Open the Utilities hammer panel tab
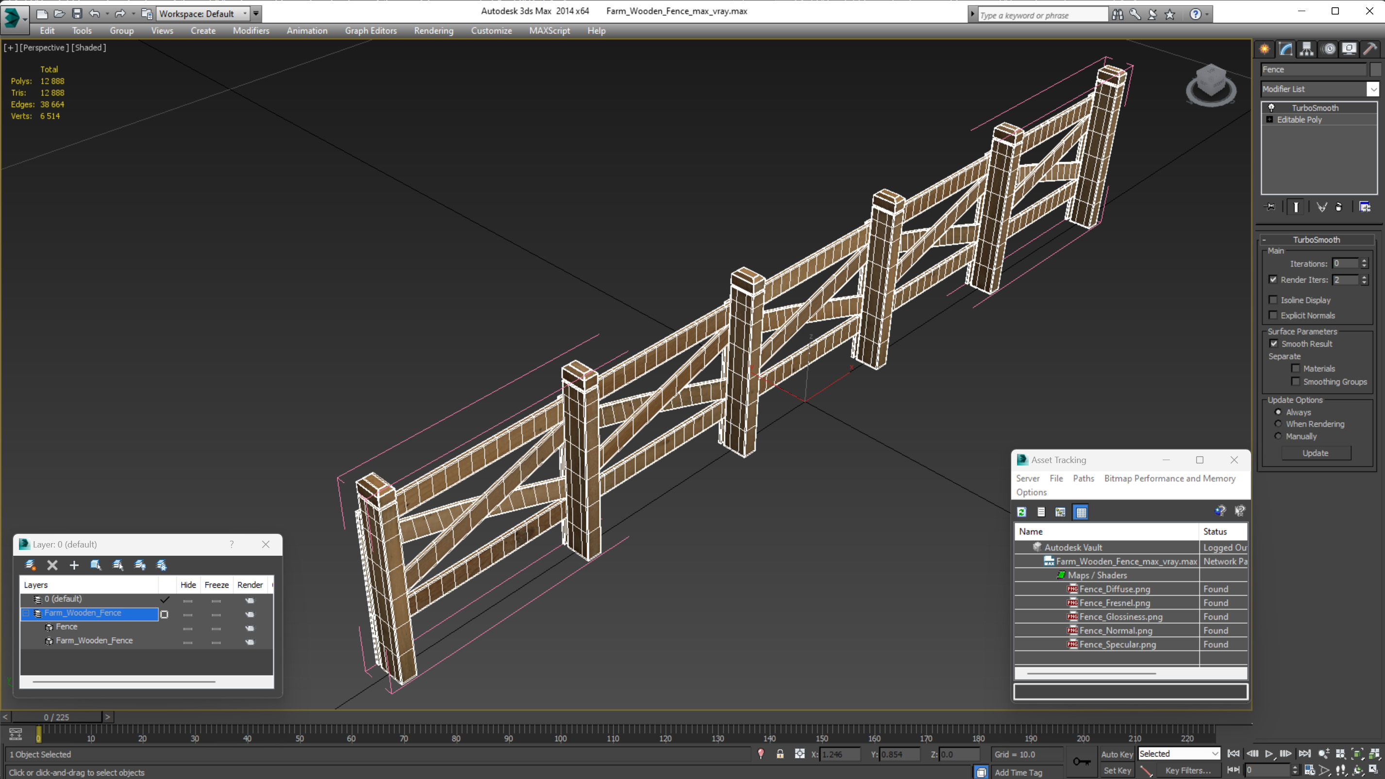The height and width of the screenshot is (779, 1385). pos(1370,49)
